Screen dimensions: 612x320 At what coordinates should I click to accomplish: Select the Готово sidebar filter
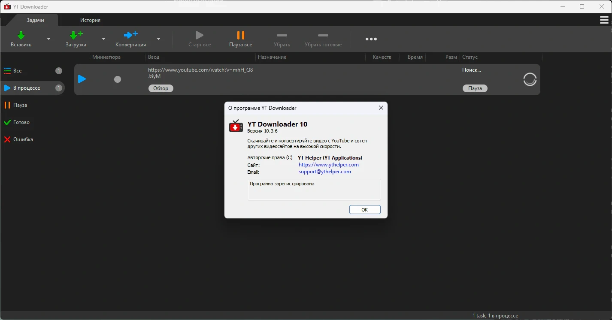(32, 122)
